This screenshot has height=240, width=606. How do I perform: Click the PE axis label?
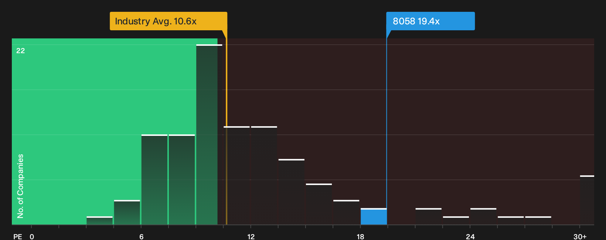click(18, 237)
